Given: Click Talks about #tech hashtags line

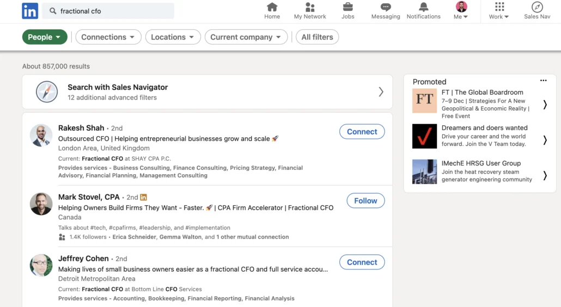Looking at the screenshot, I should tap(144, 228).
